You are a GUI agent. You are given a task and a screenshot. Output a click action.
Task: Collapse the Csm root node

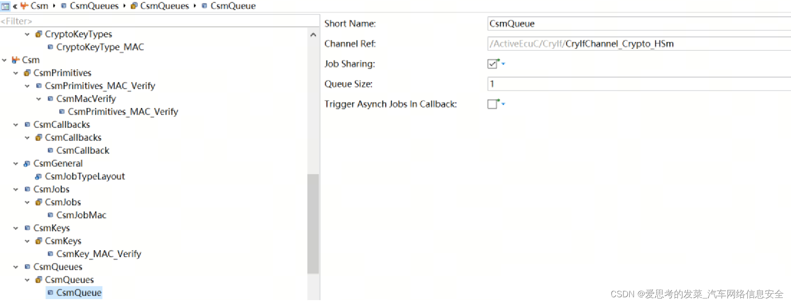tap(4, 60)
